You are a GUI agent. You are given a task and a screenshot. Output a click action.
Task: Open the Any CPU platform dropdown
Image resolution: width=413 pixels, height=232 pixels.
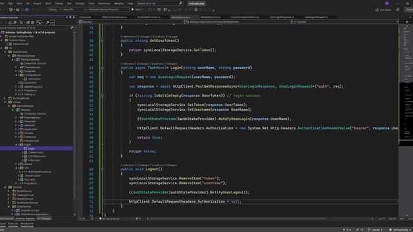point(75,10)
